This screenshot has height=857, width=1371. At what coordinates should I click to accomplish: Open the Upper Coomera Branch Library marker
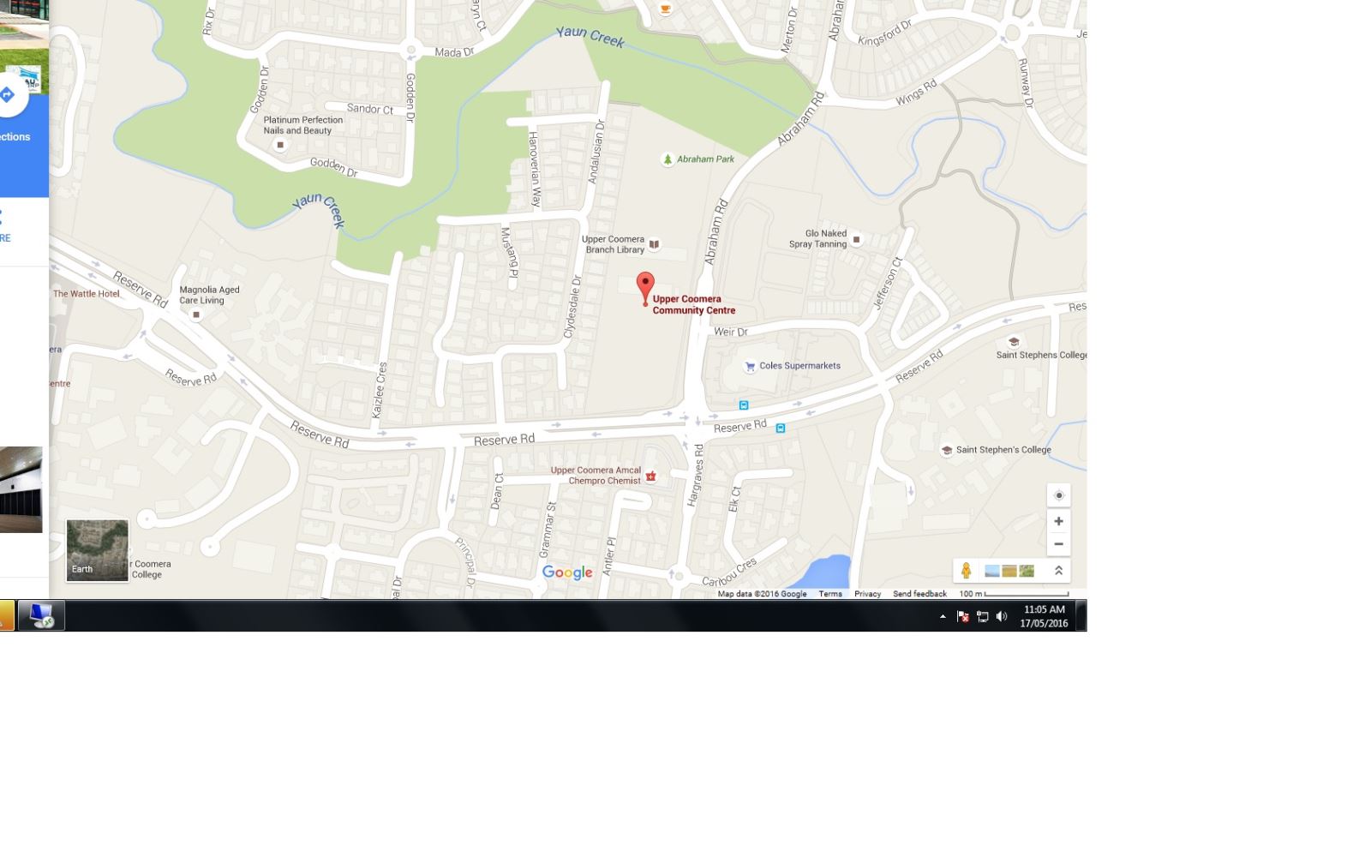[x=654, y=244]
